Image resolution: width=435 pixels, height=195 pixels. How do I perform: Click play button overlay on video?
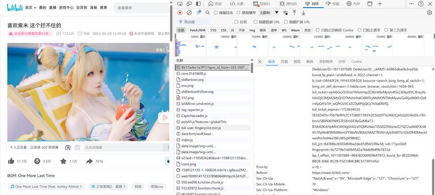pyautogui.click(x=164, y=118)
